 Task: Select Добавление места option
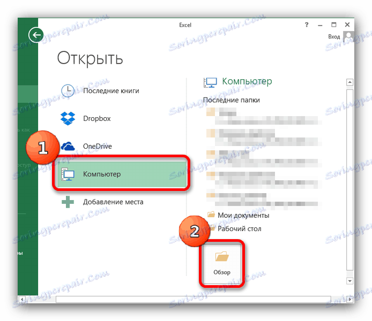click(x=122, y=202)
